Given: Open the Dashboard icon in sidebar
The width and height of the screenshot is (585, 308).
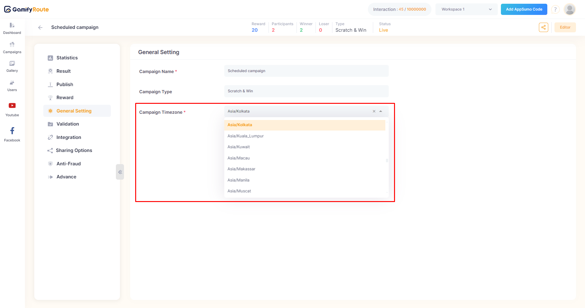Looking at the screenshot, I should click(x=12, y=25).
